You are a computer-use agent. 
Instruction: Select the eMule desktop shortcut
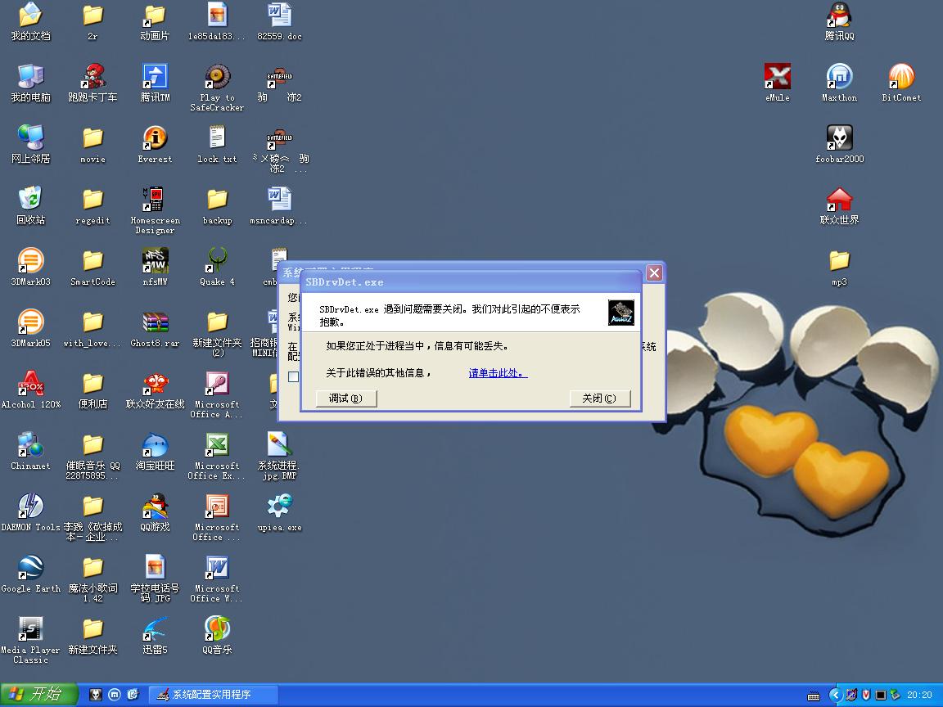pyautogui.click(x=777, y=78)
